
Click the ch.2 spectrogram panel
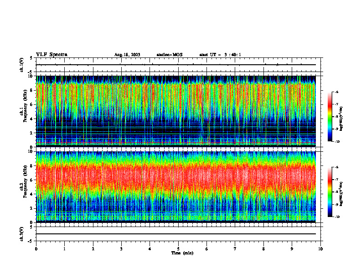point(176,187)
